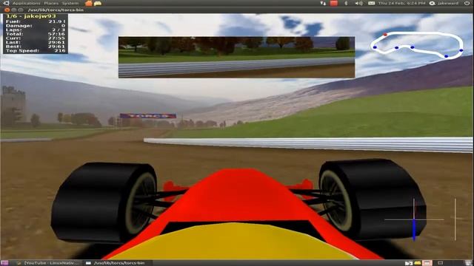This screenshot has height=266, width=474.
Task: Click the blue vertical throttle gauge bar
Action: tap(414, 230)
